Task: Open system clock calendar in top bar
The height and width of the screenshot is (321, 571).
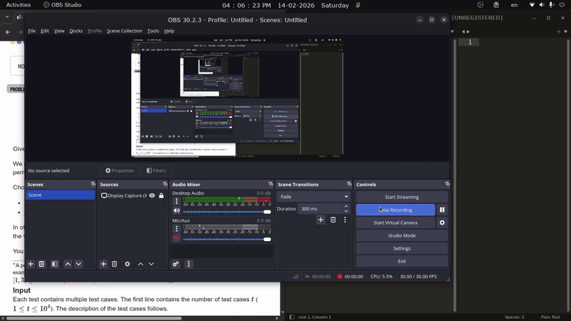Action: 285,5
